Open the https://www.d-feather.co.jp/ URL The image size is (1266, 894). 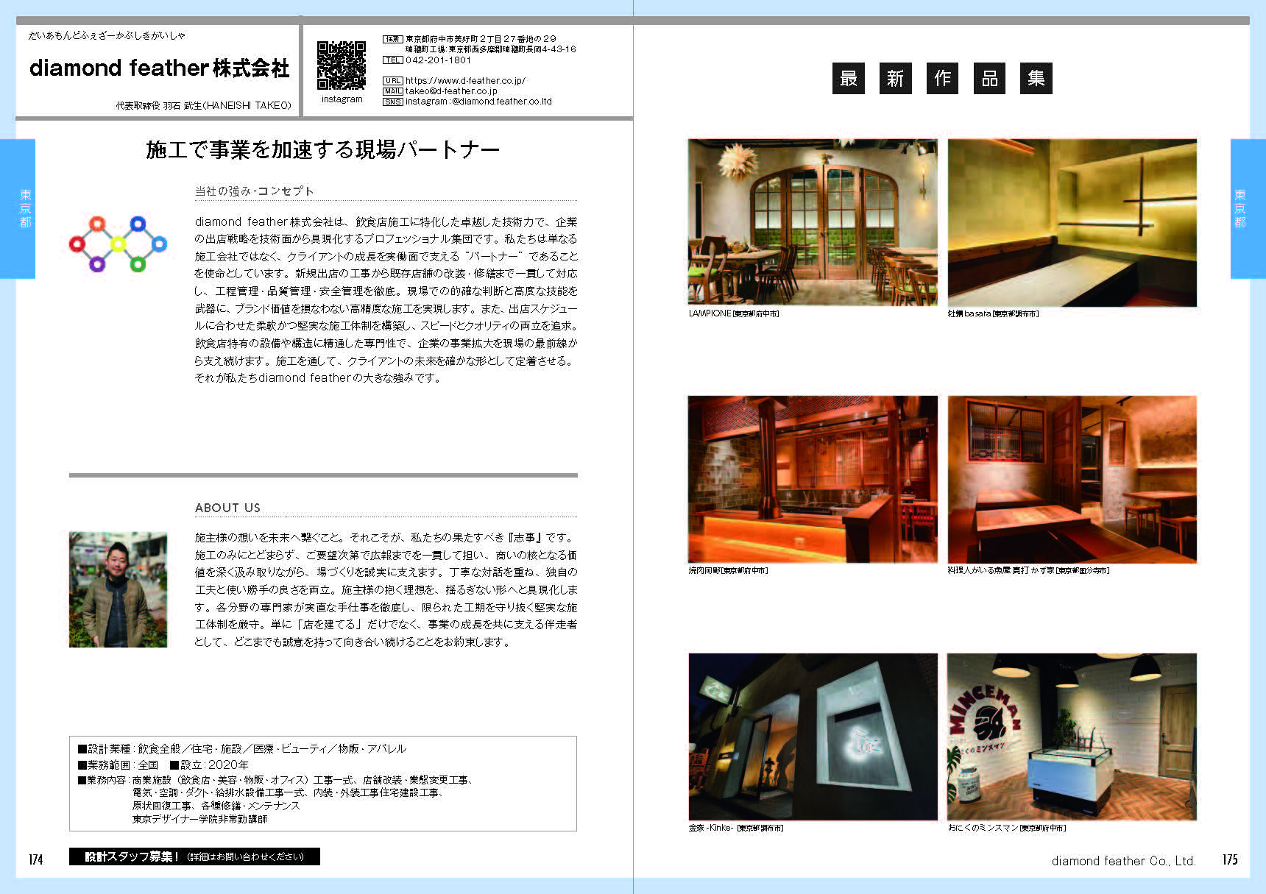pos(465,81)
